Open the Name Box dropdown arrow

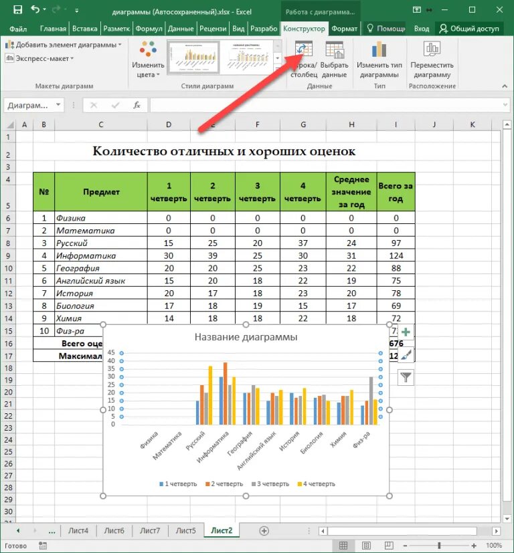(58, 105)
